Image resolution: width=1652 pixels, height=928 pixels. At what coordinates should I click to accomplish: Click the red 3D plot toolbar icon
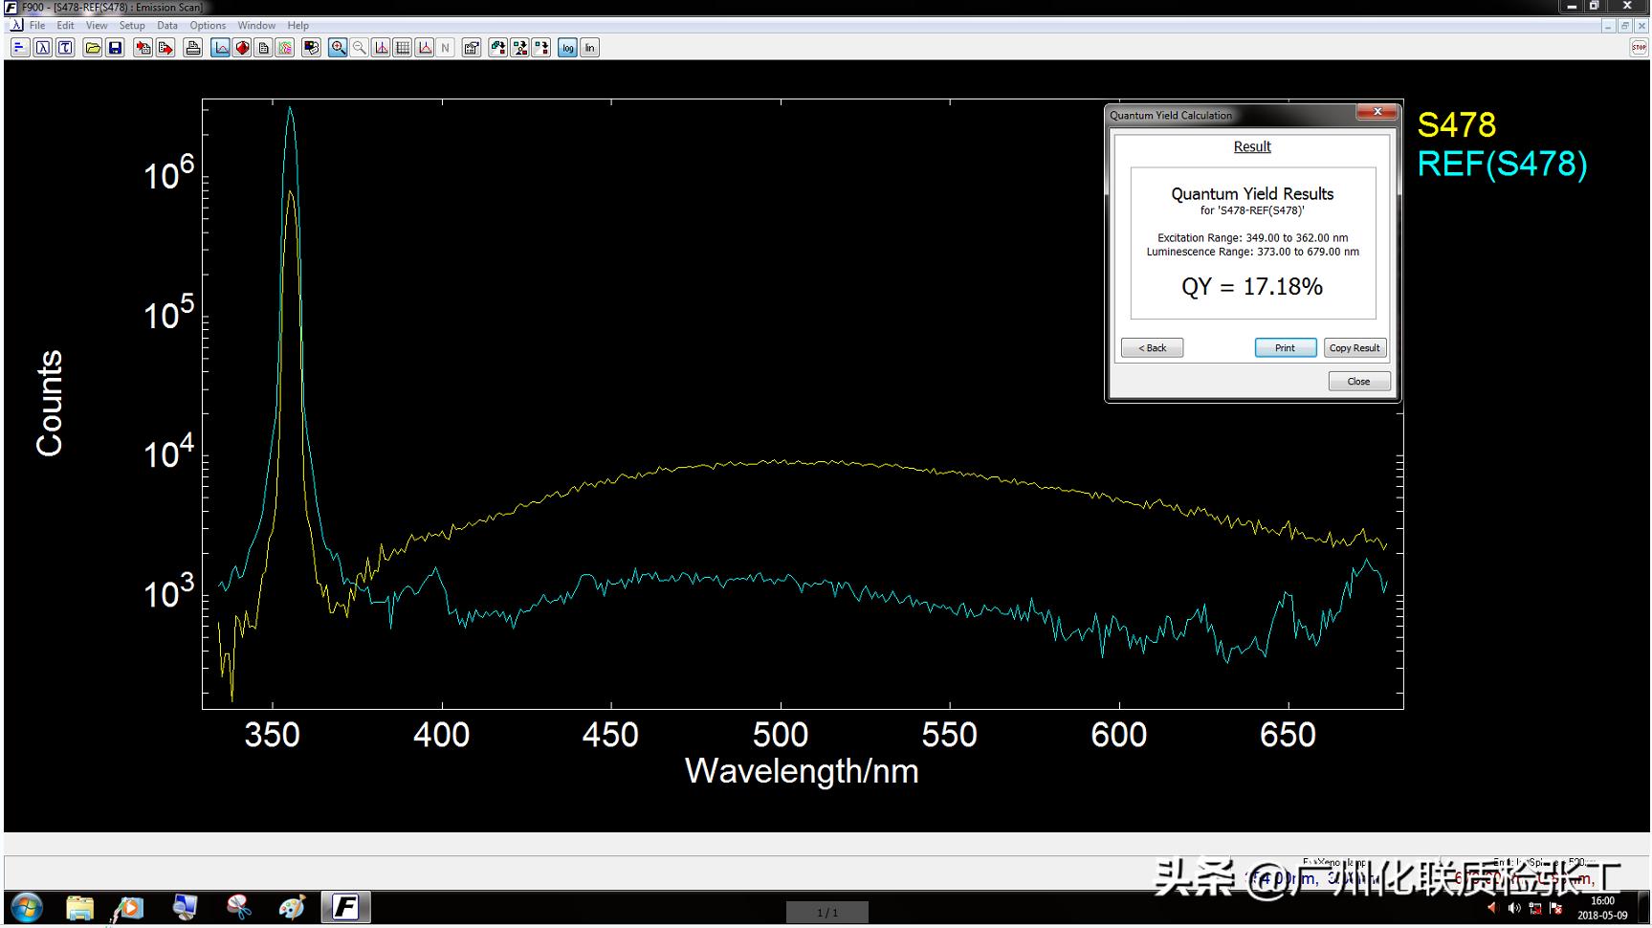[x=243, y=48]
